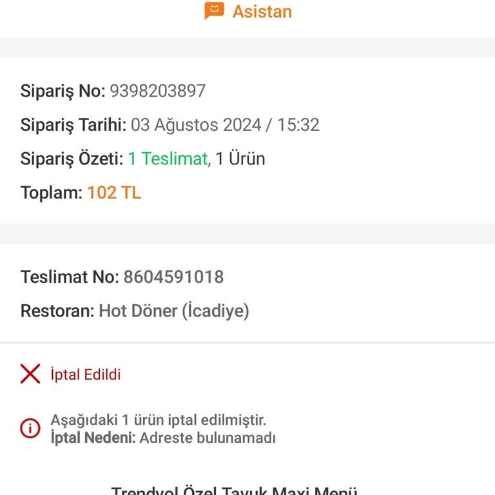Click the 102 TL total amount

click(114, 193)
